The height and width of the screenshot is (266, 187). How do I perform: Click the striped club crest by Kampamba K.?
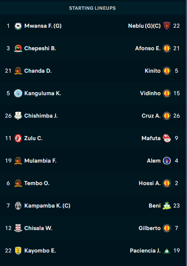(x=18, y=206)
